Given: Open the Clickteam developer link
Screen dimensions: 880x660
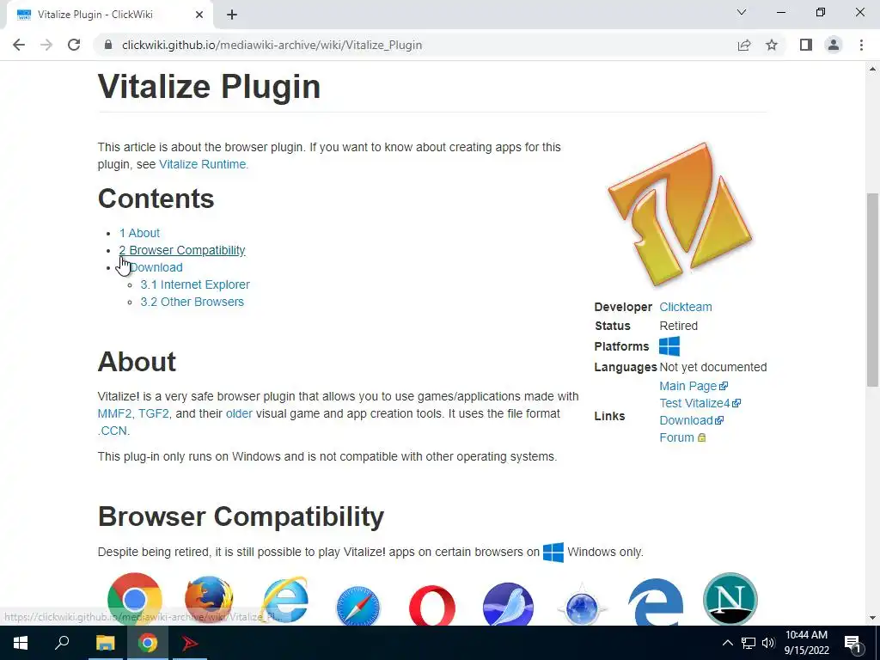Looking at the screenshot, I should [x=685, y=307].
